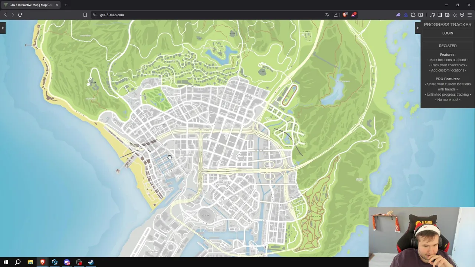Open the blue diamond app in taskbar
Viewport: 475px width, 267px height.
tap(55, 262)
